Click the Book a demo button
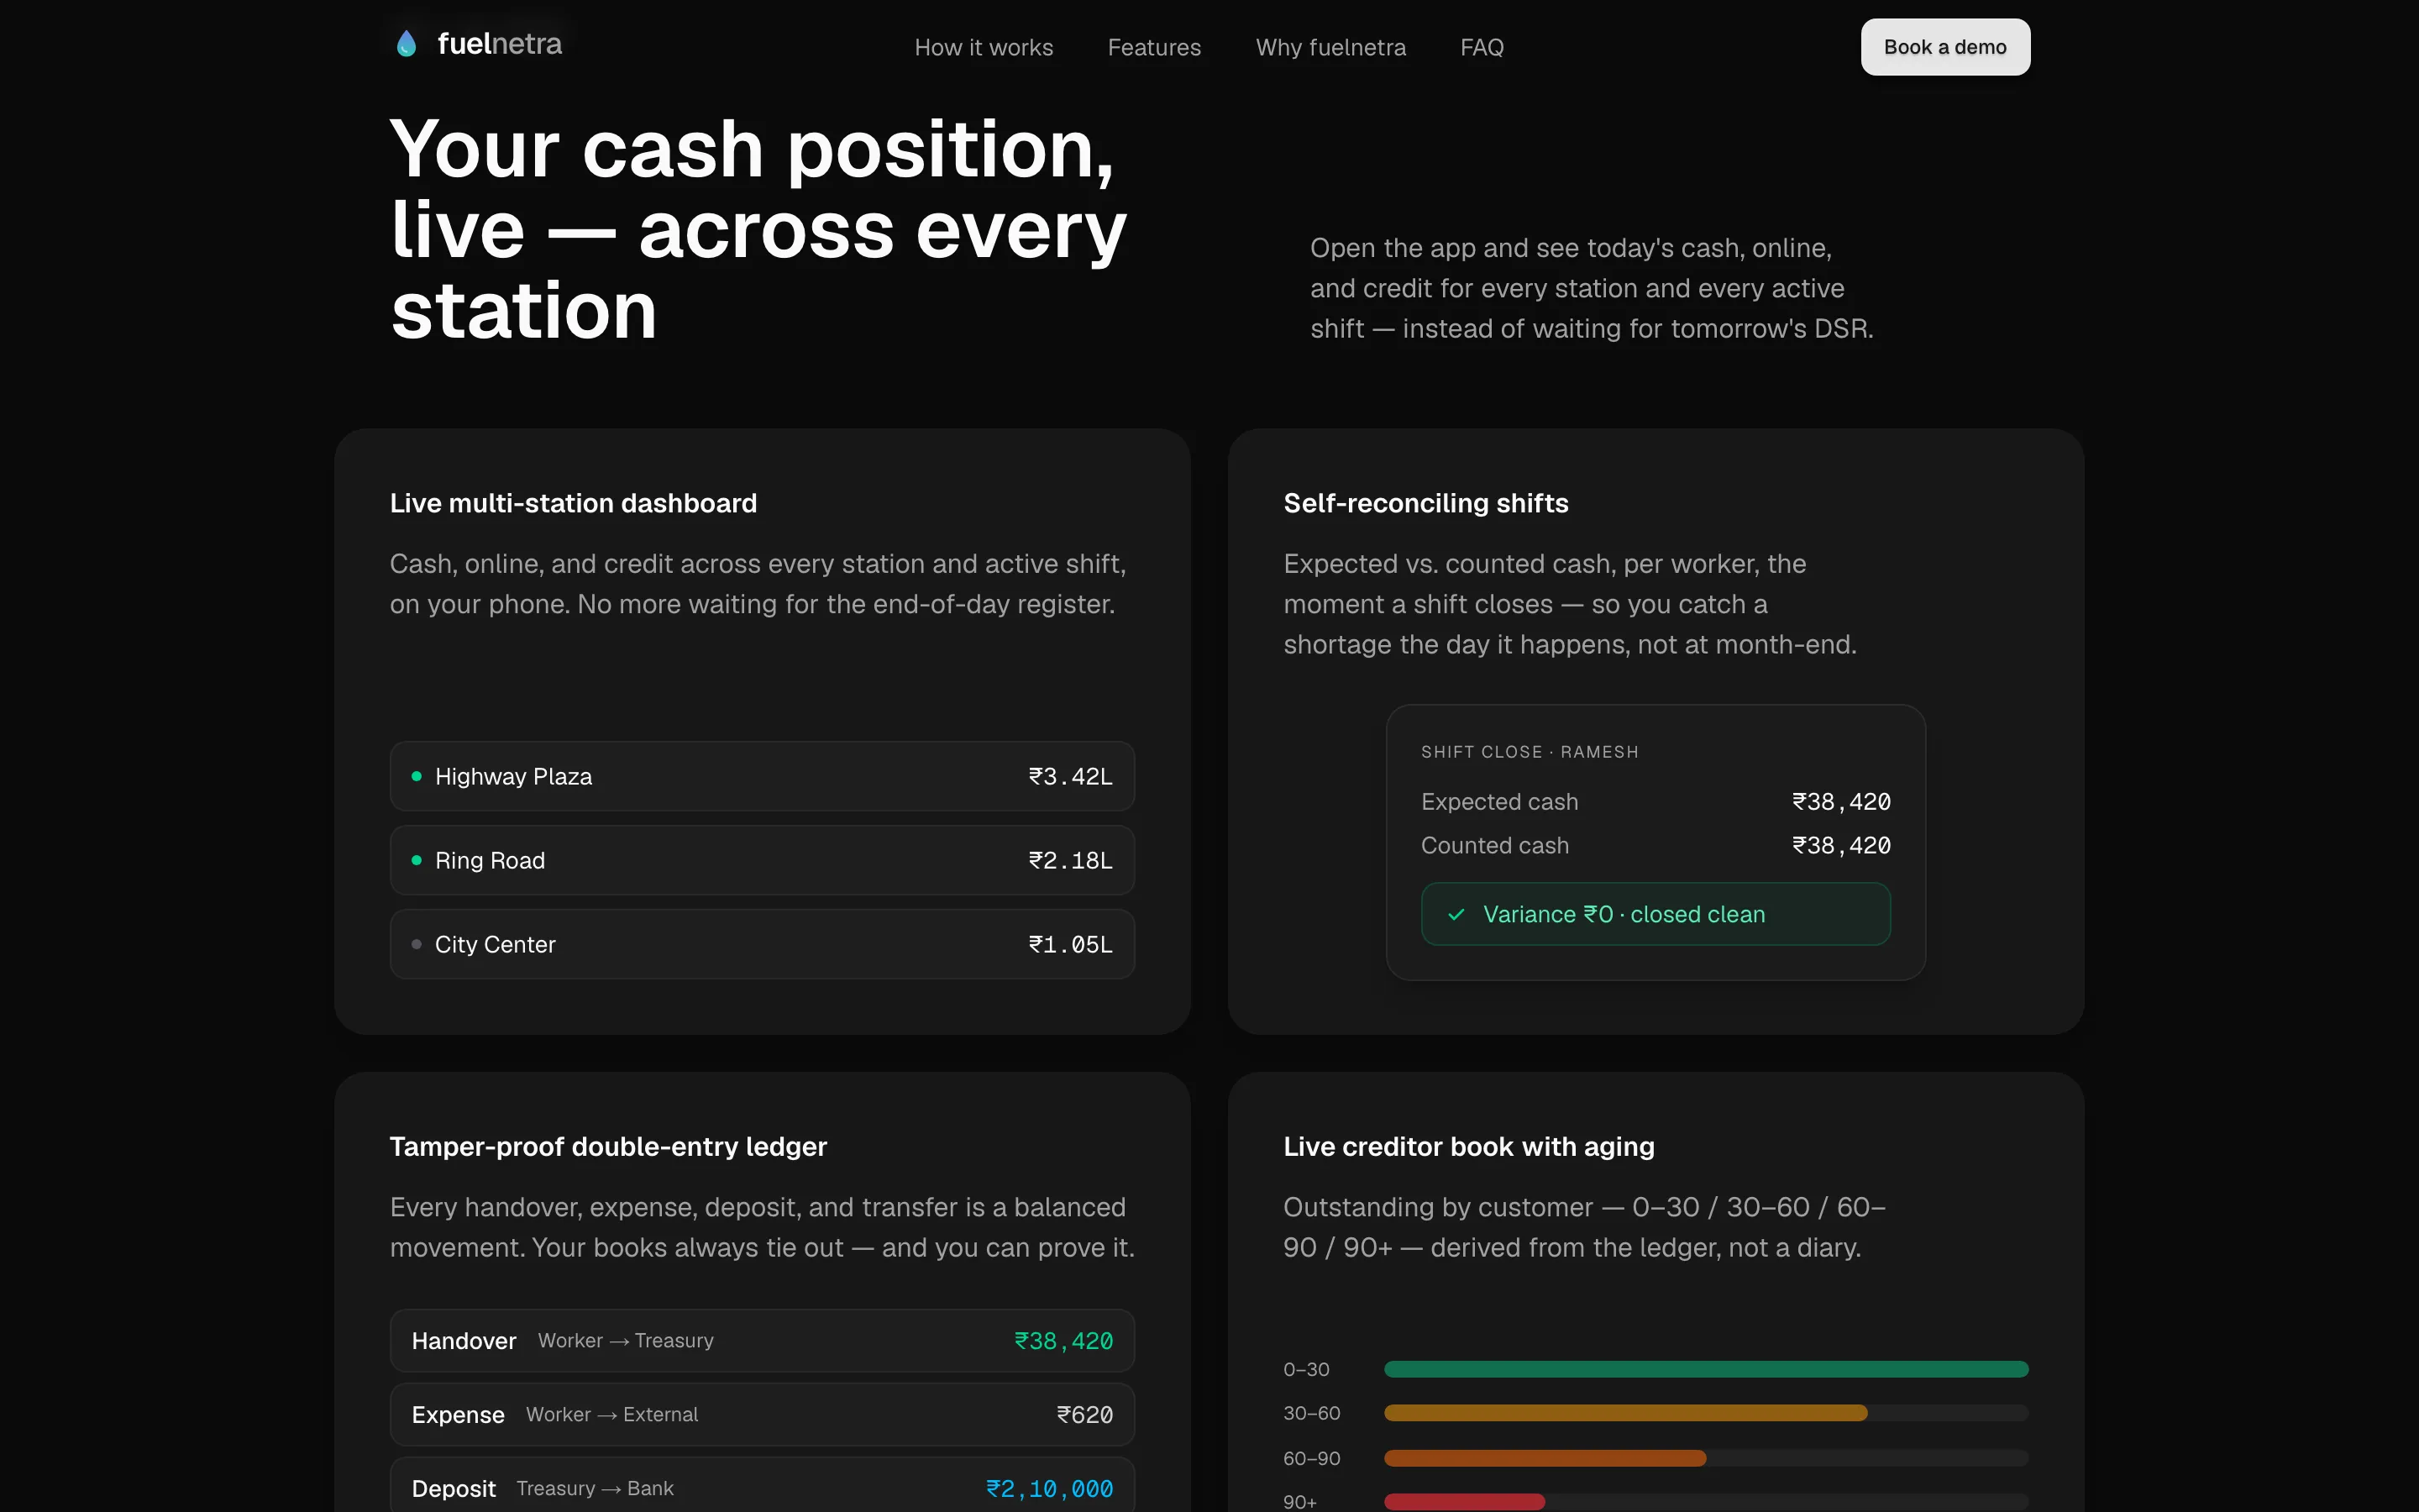Screen dimensions: 2419x1512 pyautogui.click(x=1945, y=47)
